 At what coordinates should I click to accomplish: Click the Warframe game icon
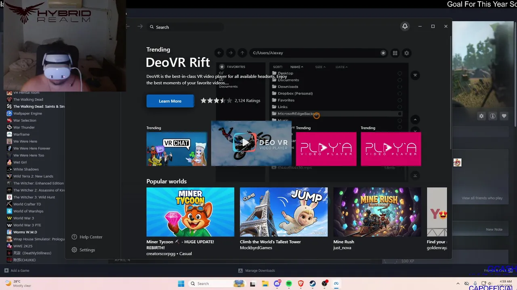(9, 135)
